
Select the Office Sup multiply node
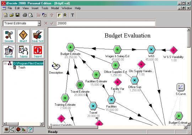point(134,80)
